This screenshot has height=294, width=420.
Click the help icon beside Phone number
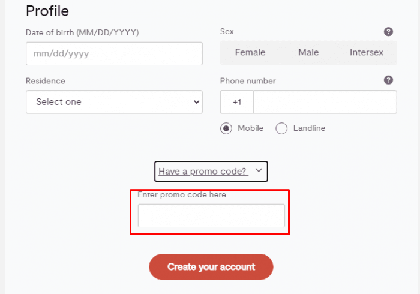pyautogui.click(x=388, y=80)
